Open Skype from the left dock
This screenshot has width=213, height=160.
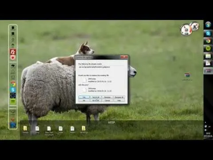(x=13, y=90)
